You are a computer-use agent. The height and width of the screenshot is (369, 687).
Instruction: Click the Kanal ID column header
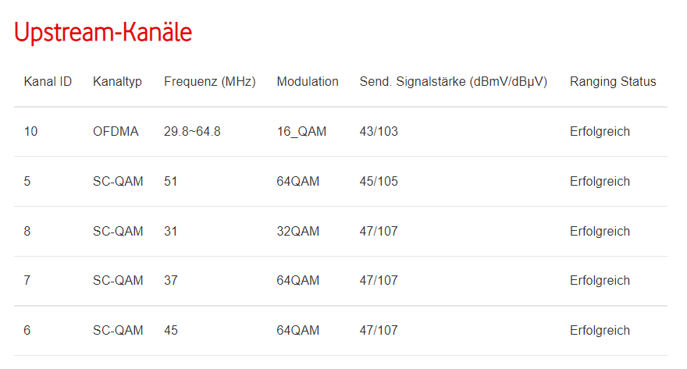pos(48,82)
